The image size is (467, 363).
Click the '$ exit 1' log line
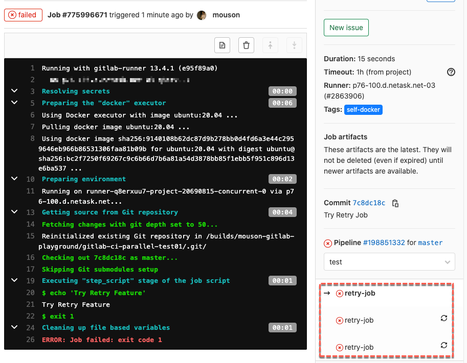[x=58, y=317]
